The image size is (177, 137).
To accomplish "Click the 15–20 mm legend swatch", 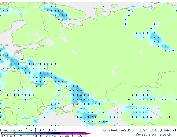I will tap(44, 133).
